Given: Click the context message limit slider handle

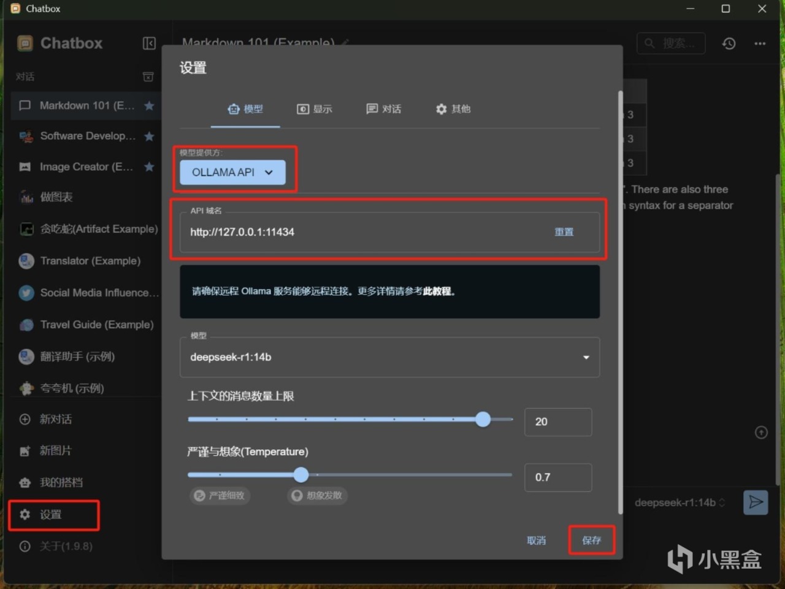Looking at the screenshot, I should point(483,419).
